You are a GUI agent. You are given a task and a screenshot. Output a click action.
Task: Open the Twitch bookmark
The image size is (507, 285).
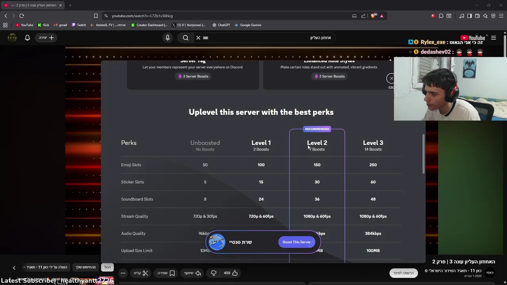point(79,25)
